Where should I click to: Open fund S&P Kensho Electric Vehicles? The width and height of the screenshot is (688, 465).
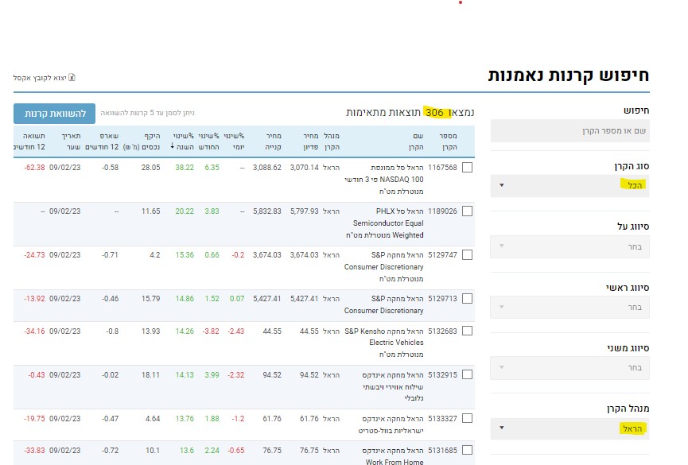click(x=384, y=343)
